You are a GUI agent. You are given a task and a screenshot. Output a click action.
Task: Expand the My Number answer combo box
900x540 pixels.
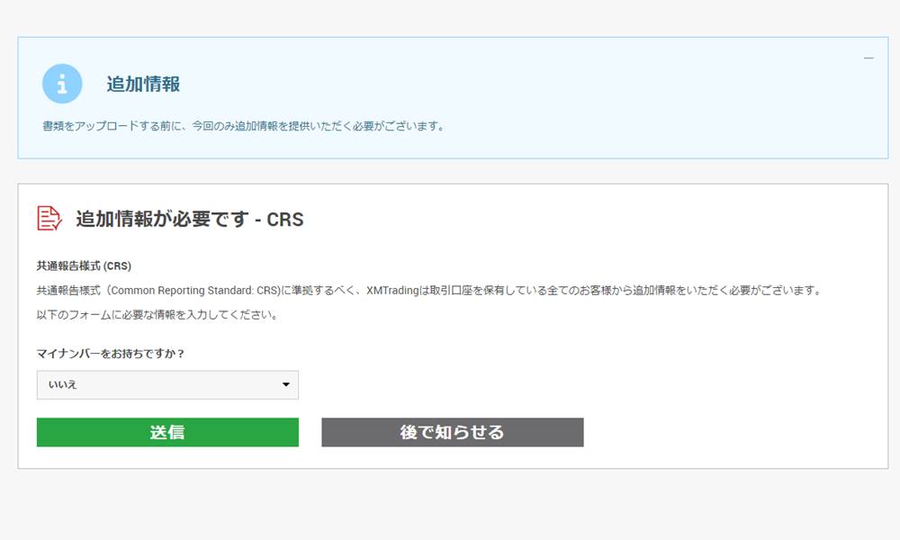pyautogui.click(x=167, y=385)
